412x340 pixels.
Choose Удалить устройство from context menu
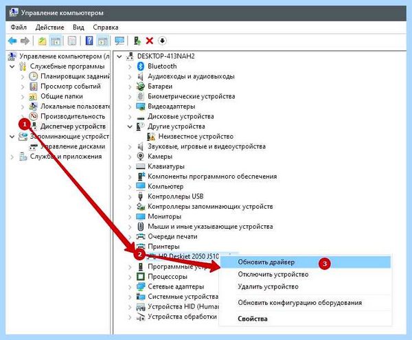pos(305,286)
